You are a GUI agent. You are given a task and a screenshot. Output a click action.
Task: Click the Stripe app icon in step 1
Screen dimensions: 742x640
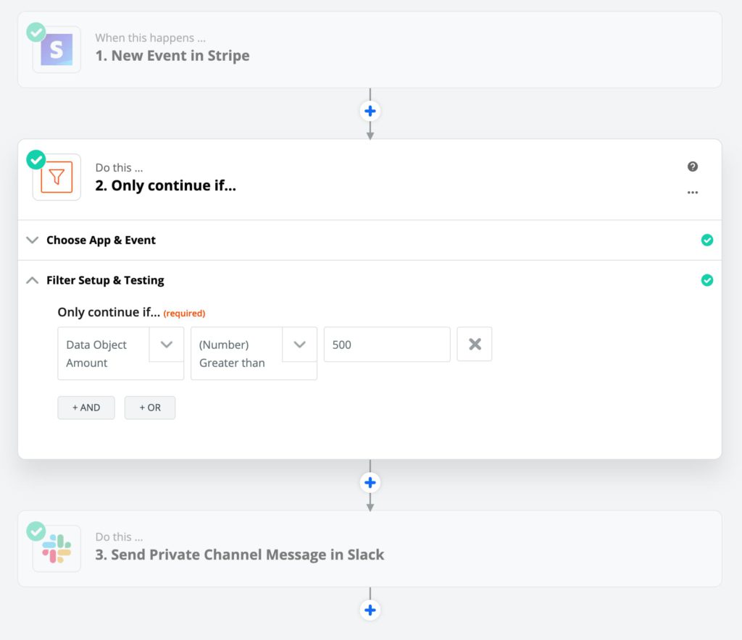pos(57,48)
